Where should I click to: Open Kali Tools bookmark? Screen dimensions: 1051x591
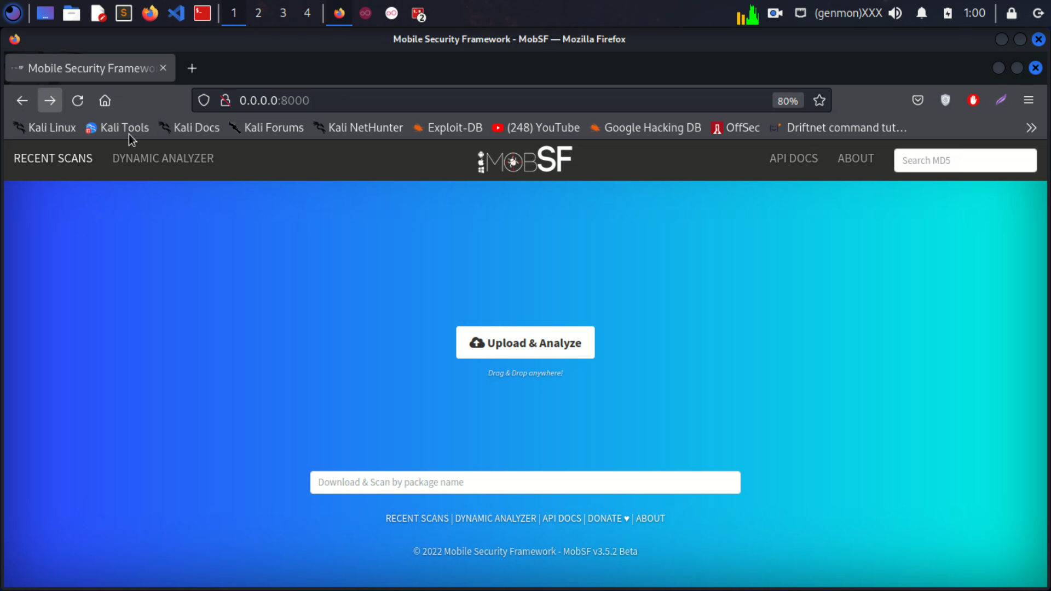[x=117, y=128]
